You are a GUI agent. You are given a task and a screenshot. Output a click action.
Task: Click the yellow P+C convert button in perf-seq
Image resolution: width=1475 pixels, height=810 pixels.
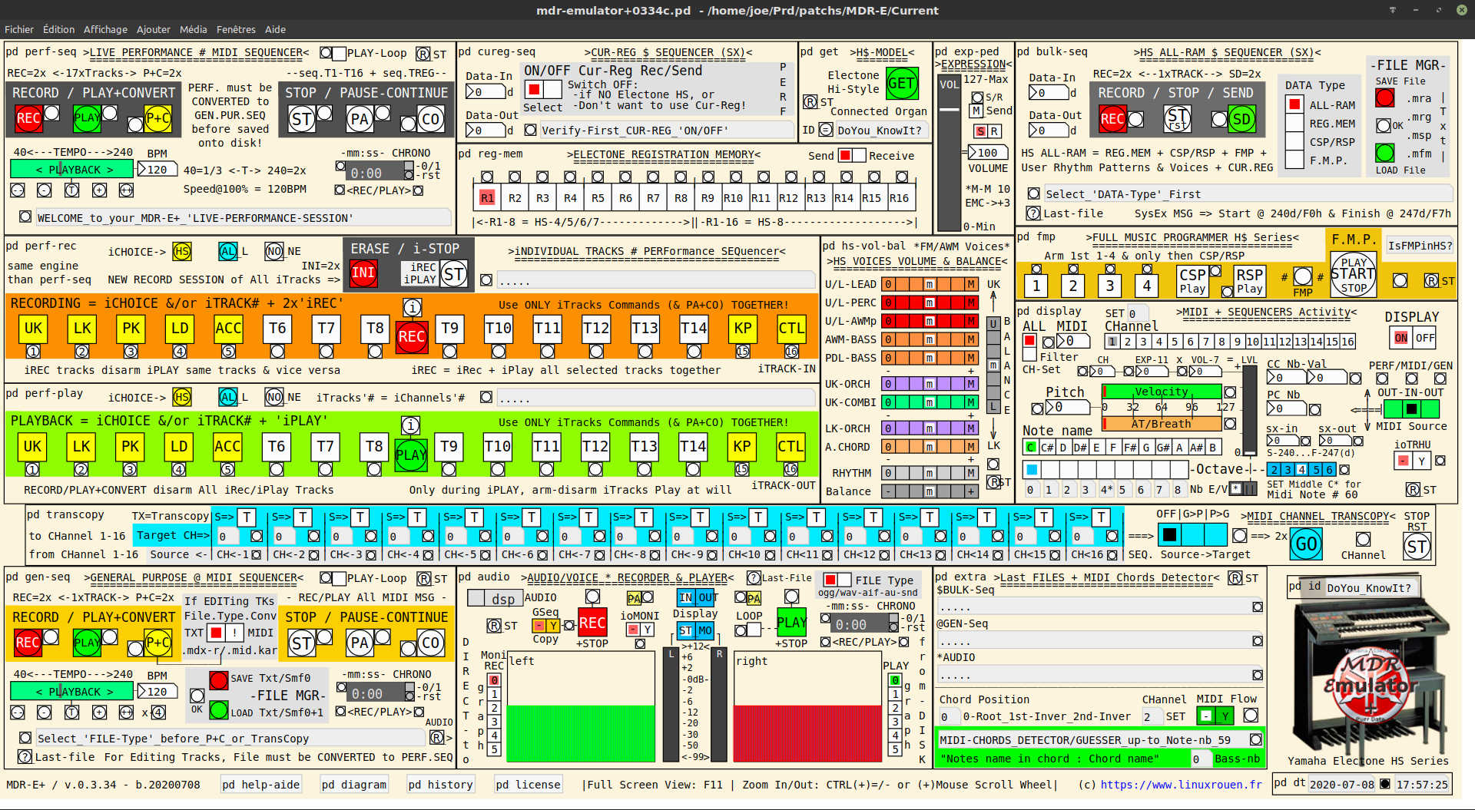pos(157,118)
